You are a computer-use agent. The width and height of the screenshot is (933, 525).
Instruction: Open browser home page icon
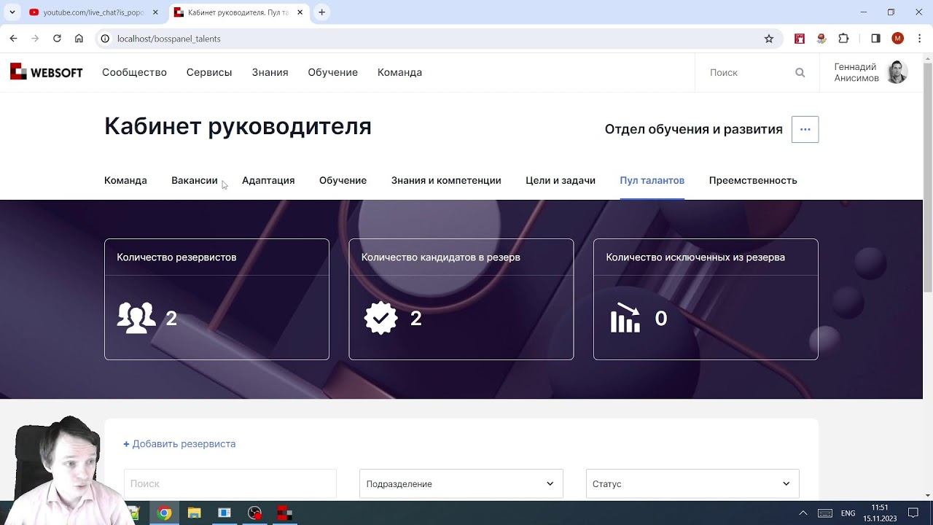coord(79,39)
